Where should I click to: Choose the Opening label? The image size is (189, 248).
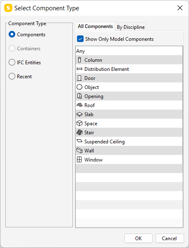tap(94, 96)
